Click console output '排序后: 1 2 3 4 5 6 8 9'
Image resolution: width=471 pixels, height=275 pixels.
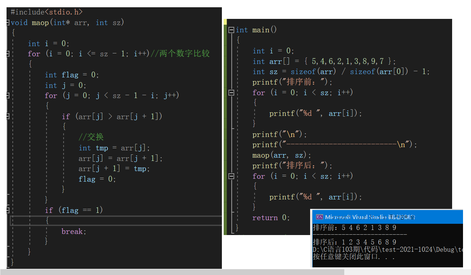coord(354,242)
